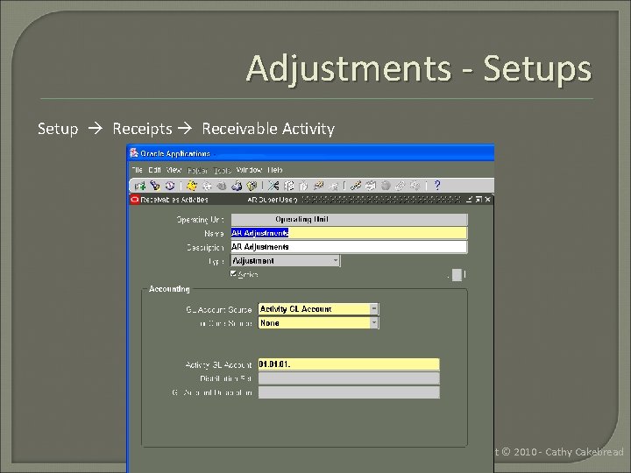Viewport: 631px width, 473px height.
Task: Click the Close Form toolbar icon
Action: click(252, 186)
